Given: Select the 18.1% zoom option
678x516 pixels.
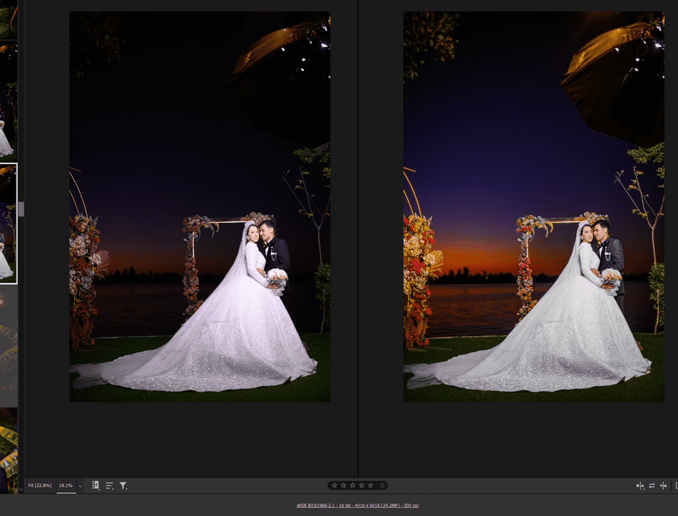Looking at the screenshot, I should pos(66,486).
